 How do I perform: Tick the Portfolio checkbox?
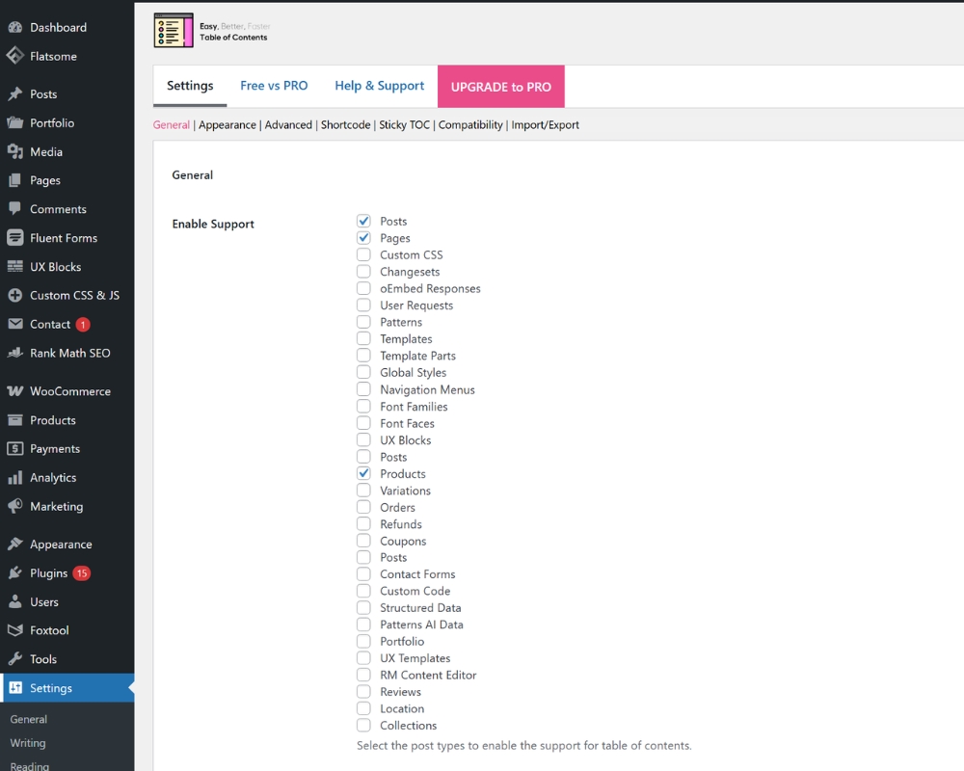pyautogui.click(x=364, y=641)
